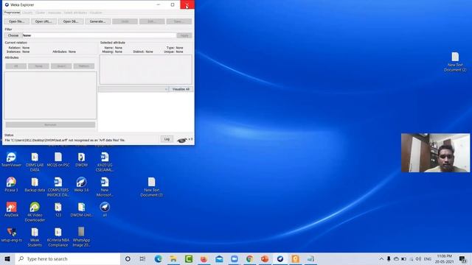Switch to the Weka taskbar button
Screen dimensions: 472x265
pos(280,258)
